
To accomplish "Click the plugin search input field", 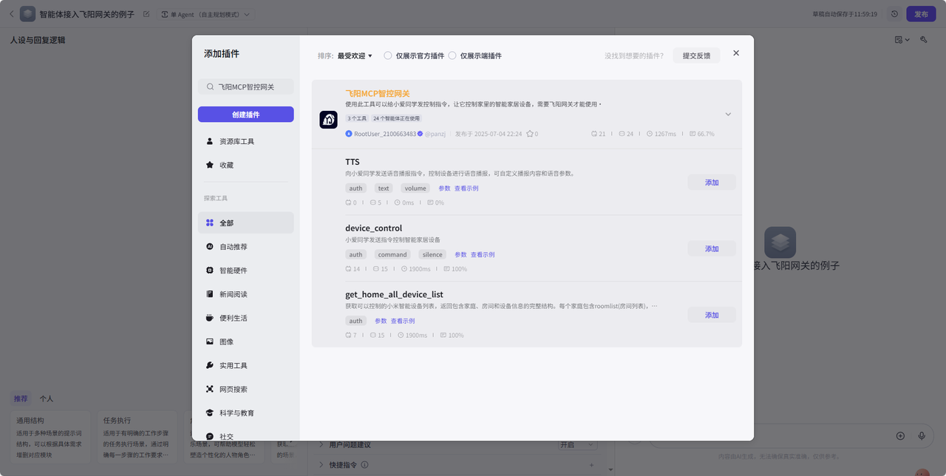I will click(245, 86).
